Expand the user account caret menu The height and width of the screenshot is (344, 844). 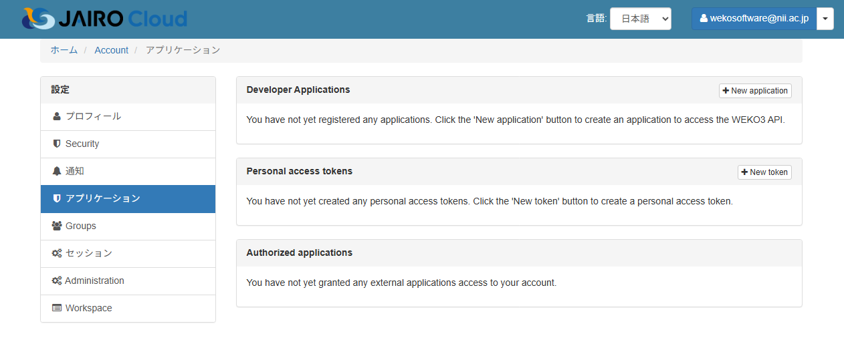pyautogui.click(x=825, y=19)
